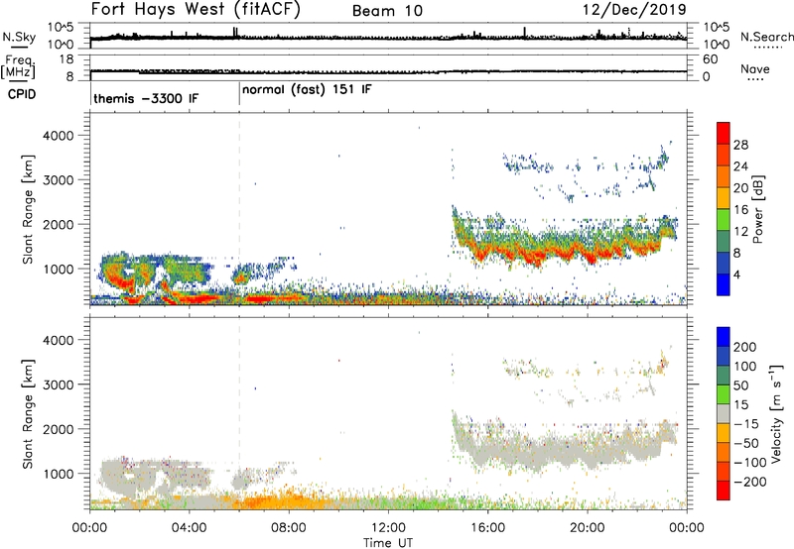Click the '-15' tick on the velocity scale

click(745, 423)
